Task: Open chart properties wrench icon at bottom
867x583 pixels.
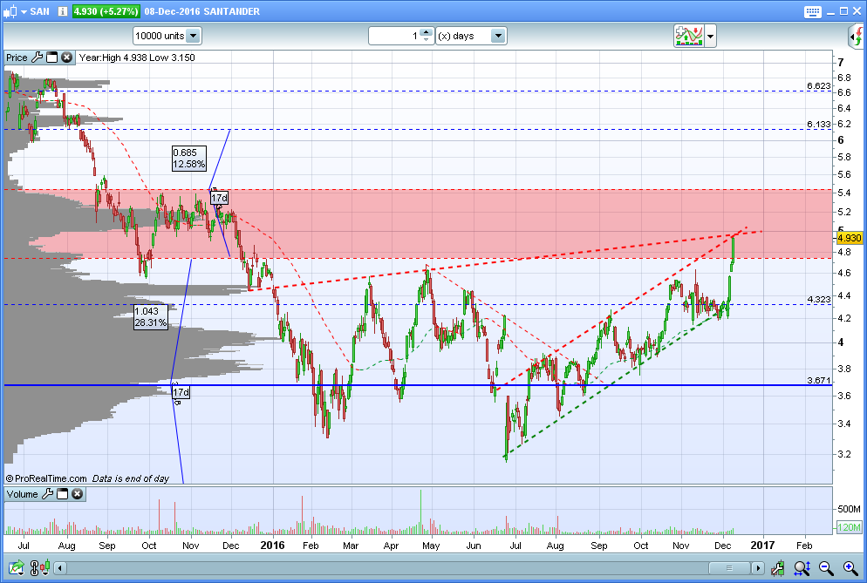Action: click(778, 567)
